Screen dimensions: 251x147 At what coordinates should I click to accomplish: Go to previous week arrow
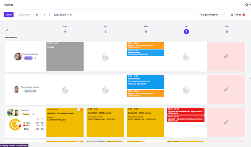coord(45,15)
